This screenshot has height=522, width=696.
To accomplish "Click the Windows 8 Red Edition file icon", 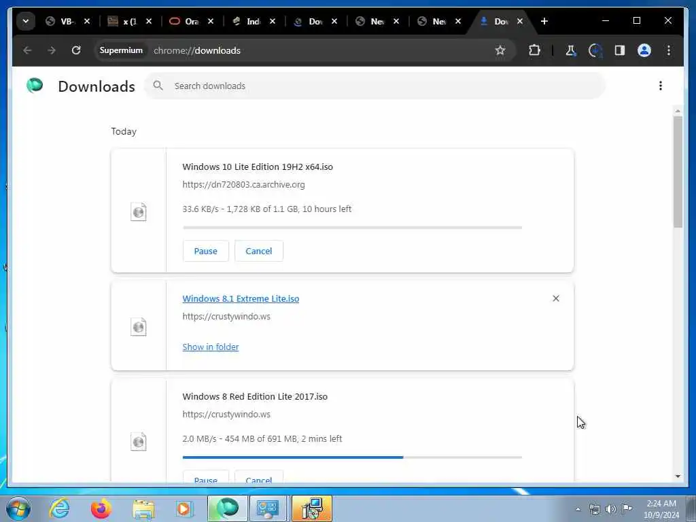I will pos(139,442).
